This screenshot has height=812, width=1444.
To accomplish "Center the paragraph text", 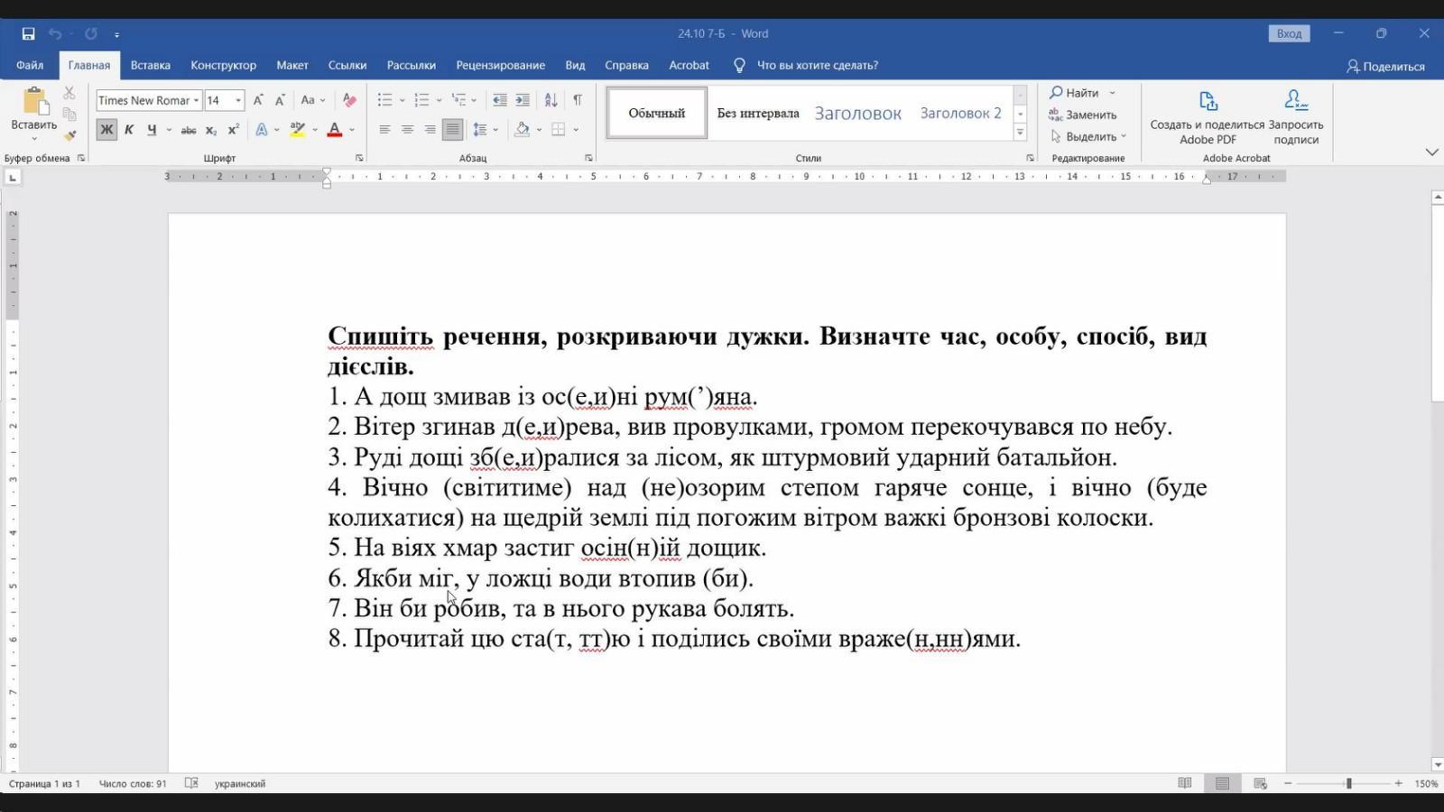I will (407, 130).
